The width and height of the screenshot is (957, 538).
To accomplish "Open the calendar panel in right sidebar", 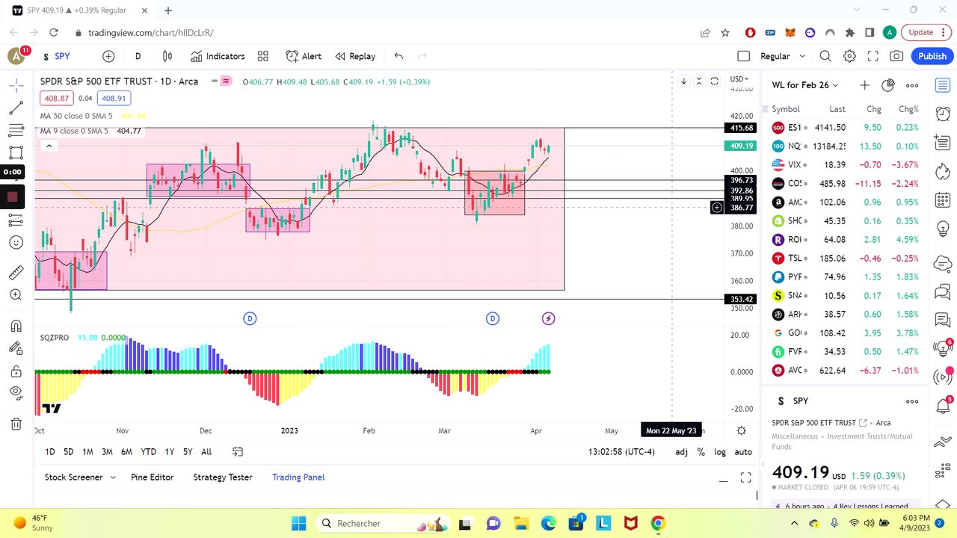I will coord(943,200).
